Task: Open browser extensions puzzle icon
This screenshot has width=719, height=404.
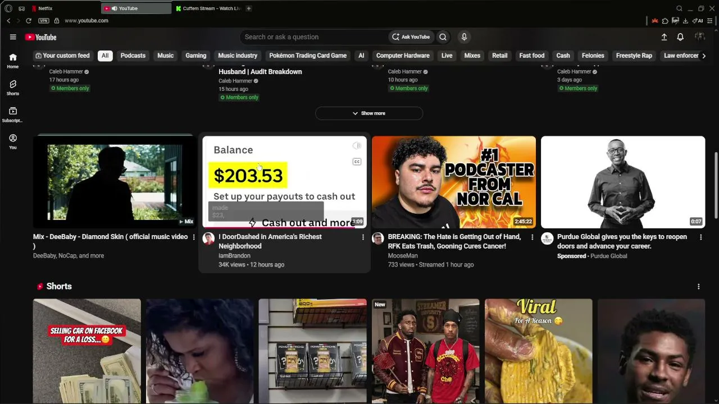Action: click(x=665, y=21)
